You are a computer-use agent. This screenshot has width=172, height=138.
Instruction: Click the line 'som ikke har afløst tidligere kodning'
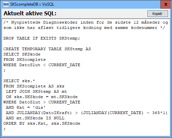pos(84,28)
